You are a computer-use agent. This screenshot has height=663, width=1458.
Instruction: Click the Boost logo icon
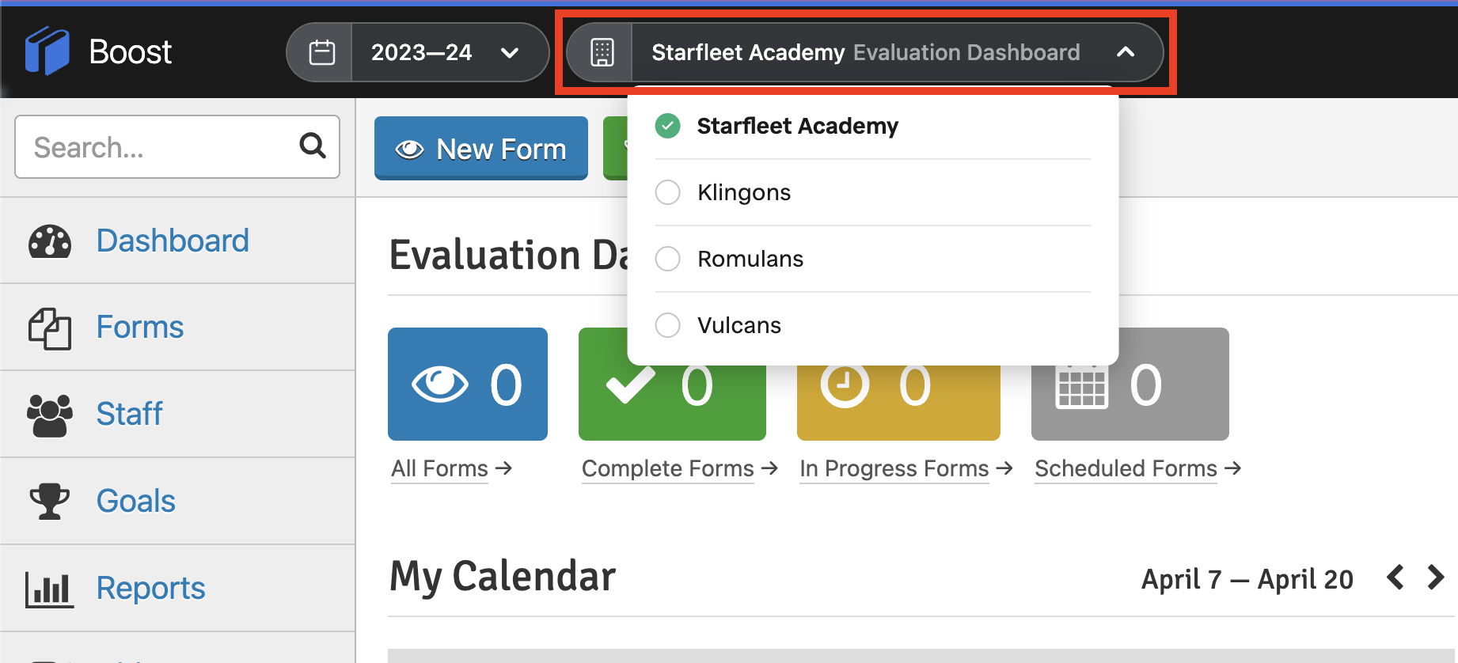point(47,51)
